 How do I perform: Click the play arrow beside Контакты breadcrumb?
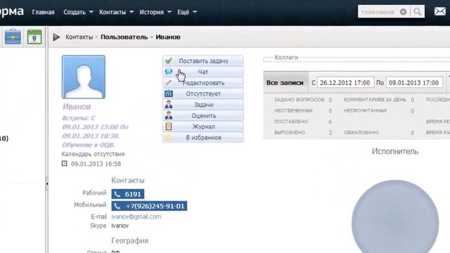tap(56, 37)
